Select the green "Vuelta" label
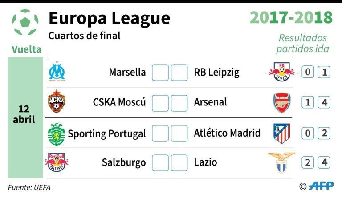The image size is (342, 198). click(26, 49)
